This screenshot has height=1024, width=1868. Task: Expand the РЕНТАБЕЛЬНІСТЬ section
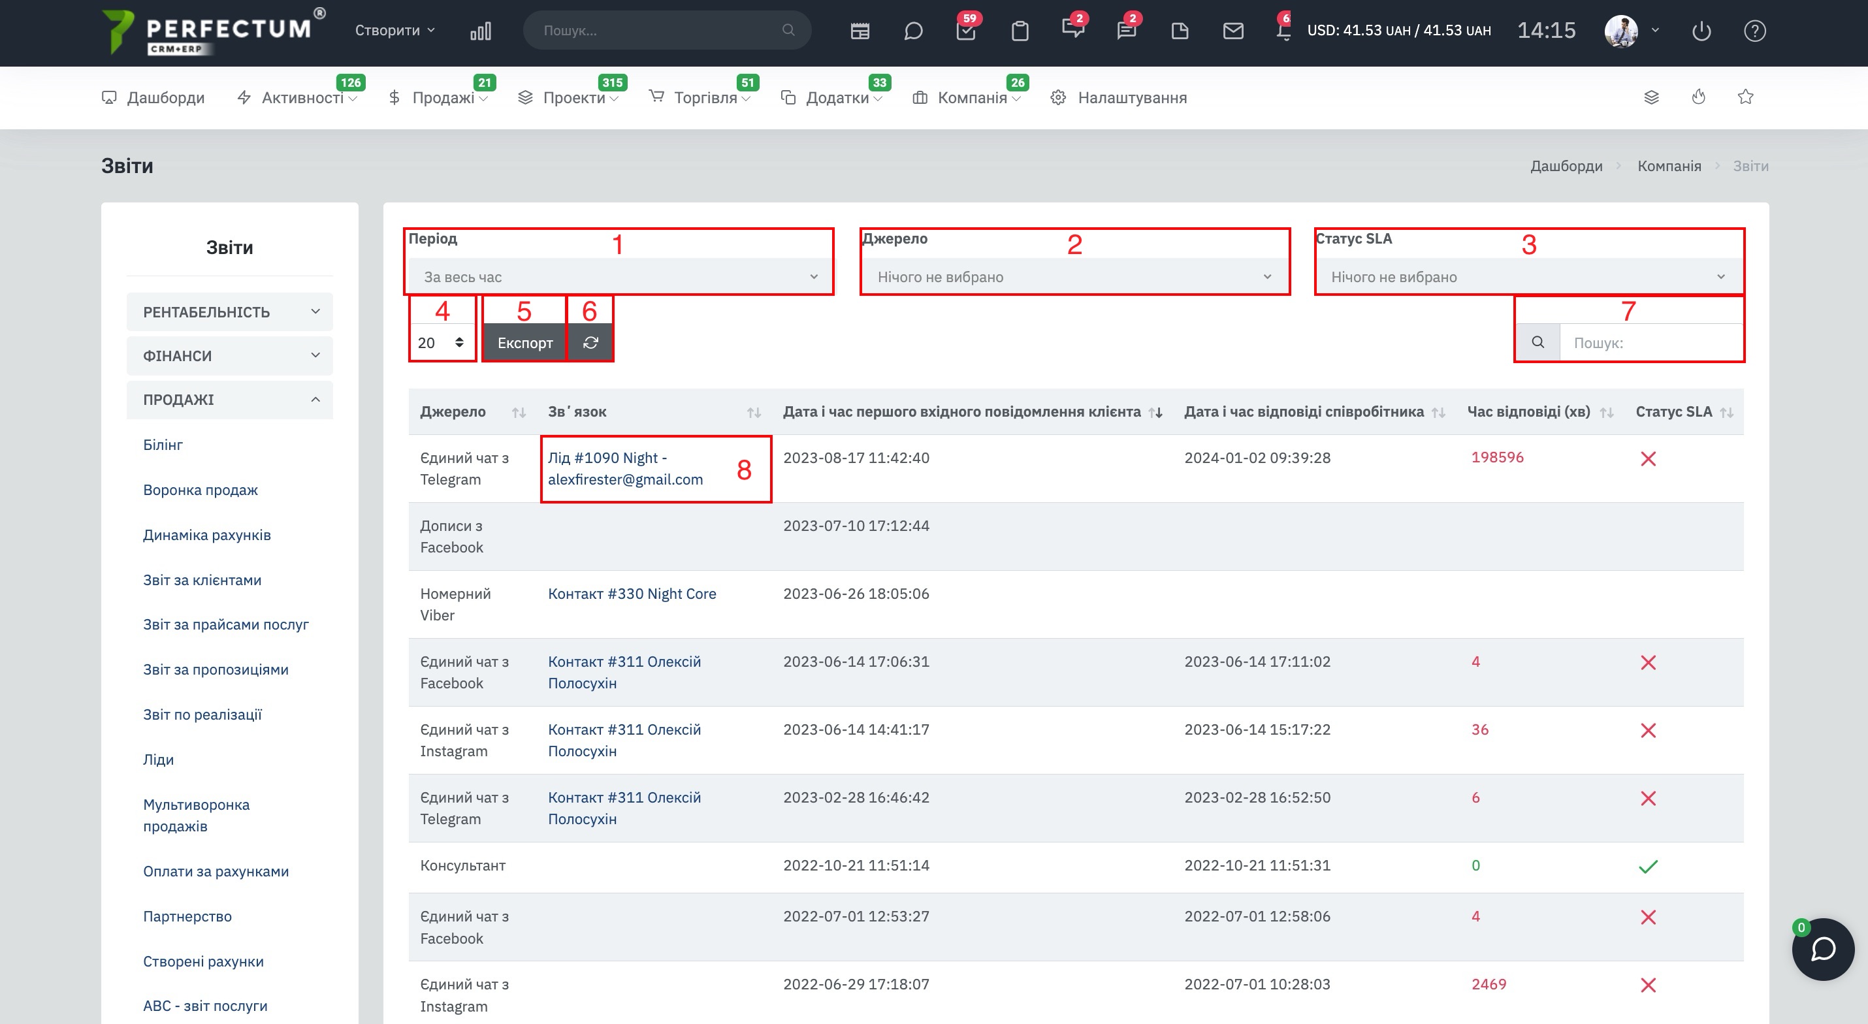[x=229, y=312]
